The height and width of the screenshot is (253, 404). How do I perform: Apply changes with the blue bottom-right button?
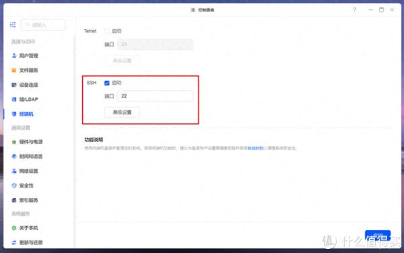pos(378,236)
